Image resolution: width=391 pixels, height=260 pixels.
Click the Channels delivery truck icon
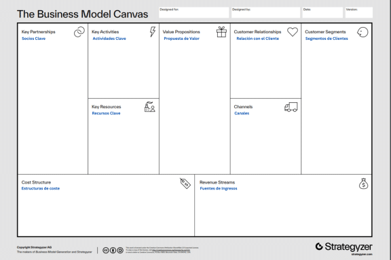[x=291, y=107]
